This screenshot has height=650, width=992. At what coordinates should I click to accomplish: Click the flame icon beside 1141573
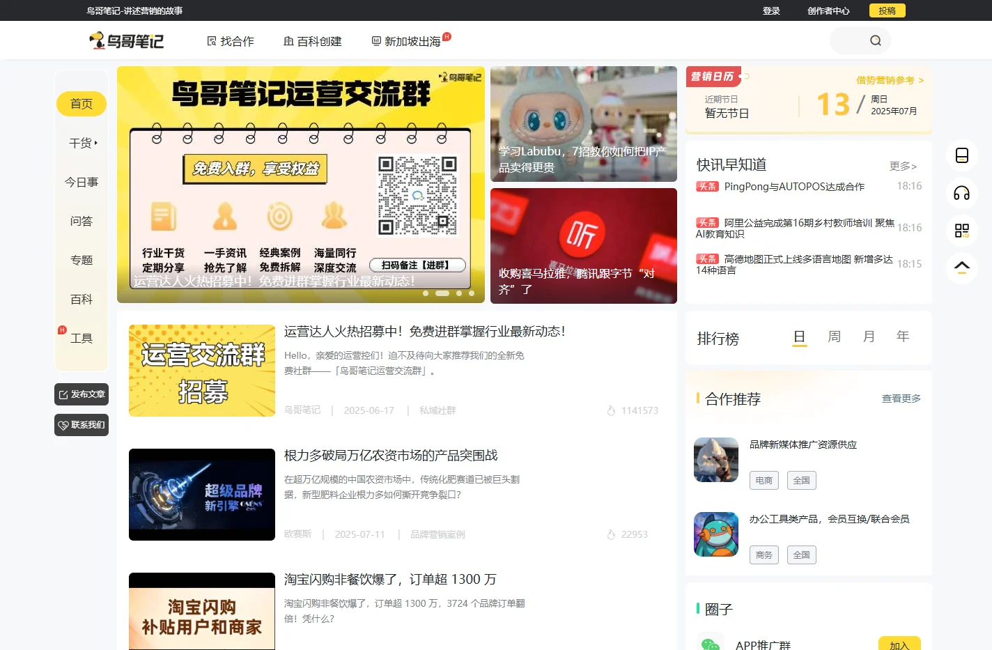point(611,410)
